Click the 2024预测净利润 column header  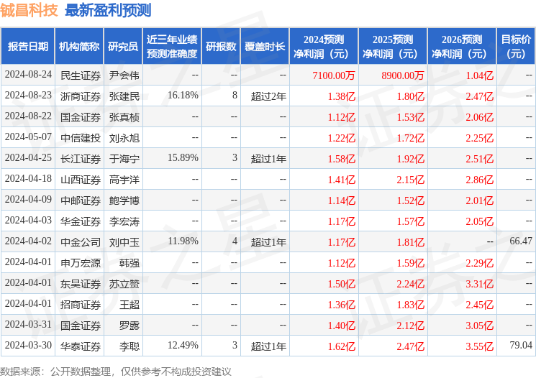[324, 47]
